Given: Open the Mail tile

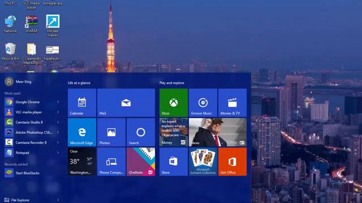Looking at the screenshot, I should (x=126, y=103).
